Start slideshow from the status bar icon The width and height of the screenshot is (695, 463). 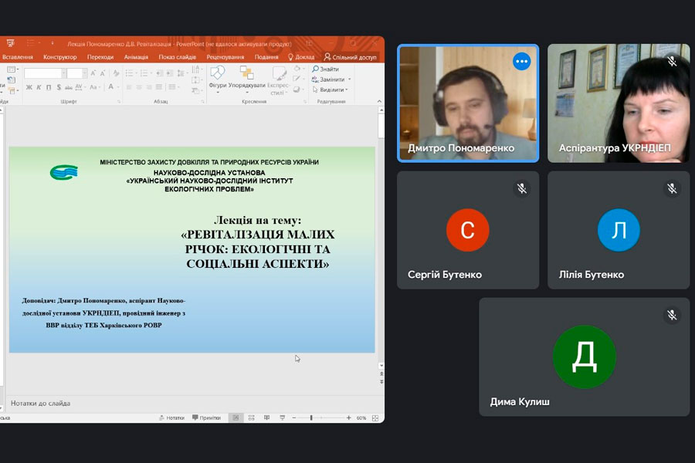pyautogui.click(x=282, y=417)
